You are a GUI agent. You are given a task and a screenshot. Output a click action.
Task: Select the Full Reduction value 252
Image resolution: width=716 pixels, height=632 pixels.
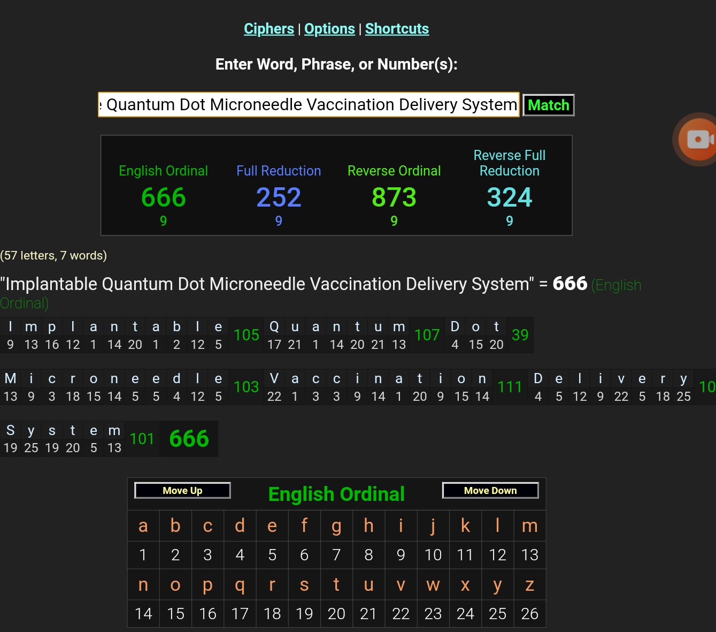click(279, 197)
